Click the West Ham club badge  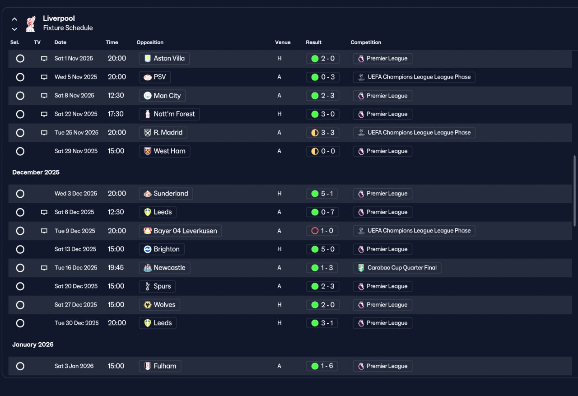[x=147, y=151]
